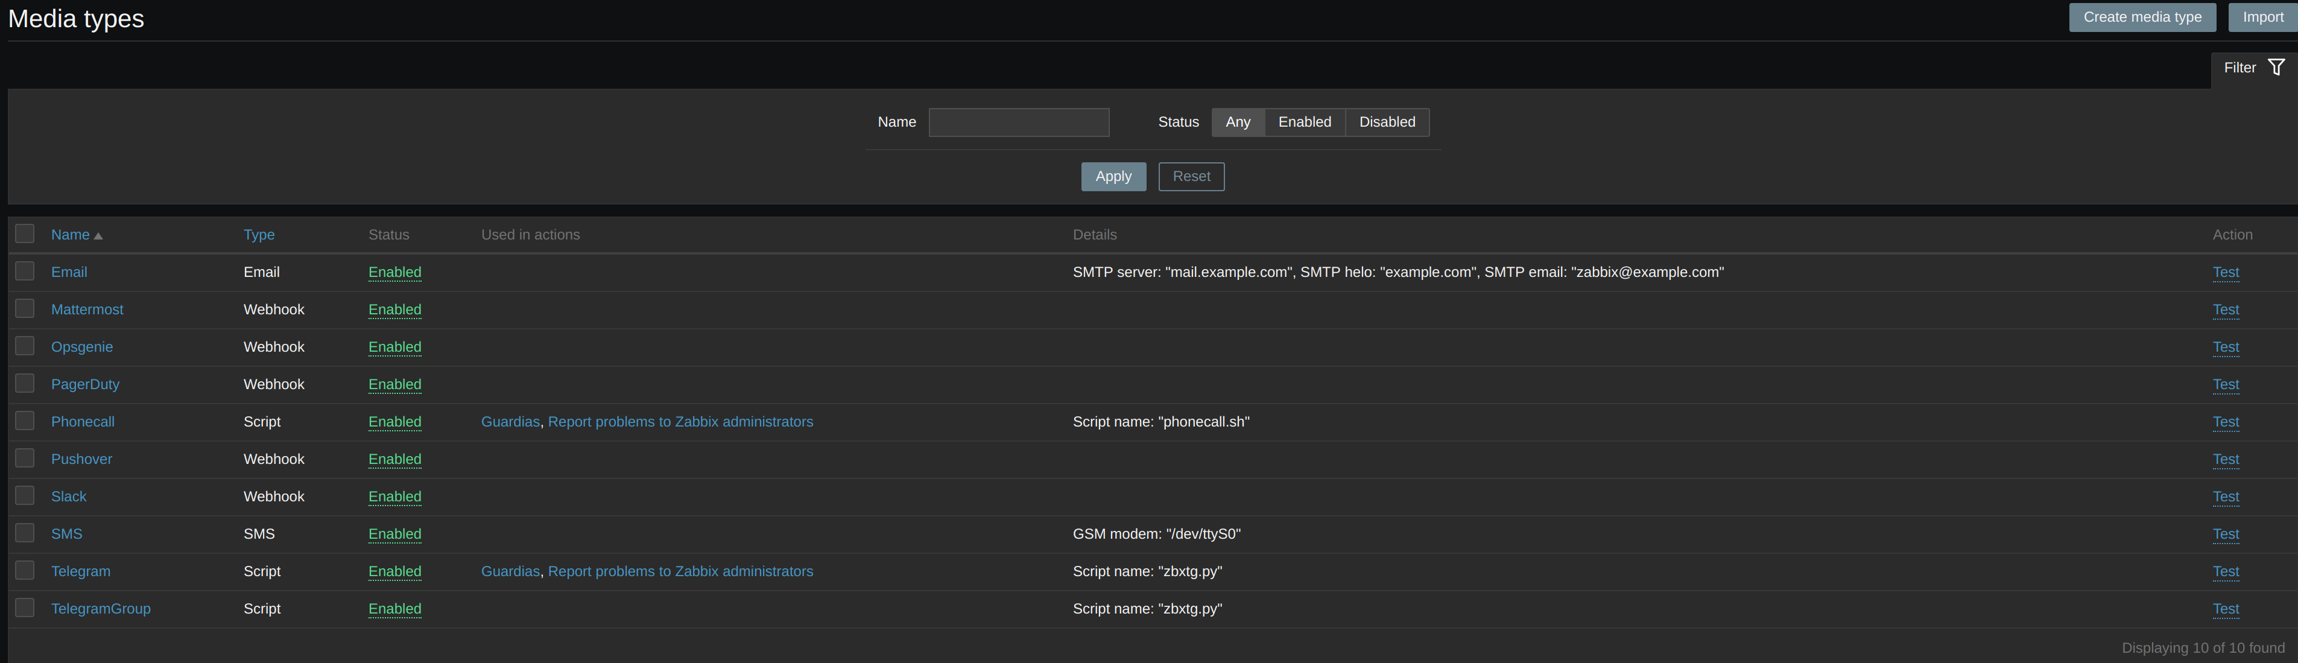Focus the Name filter input field
2298x663 pixels.
coord(1019,122)
